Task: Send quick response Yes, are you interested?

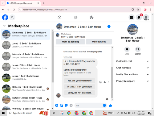Action: (x=79, y=81)
